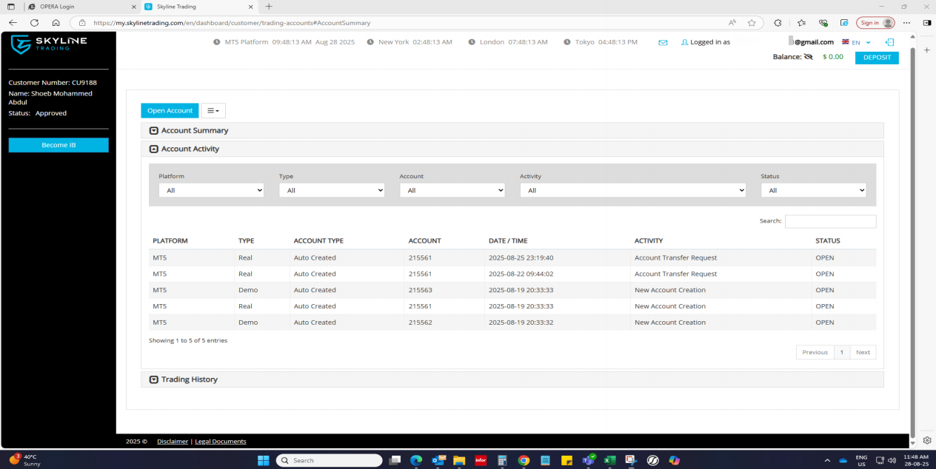Click the Become IB button
This screenshot has width=936, height=469.
pyautogui.click(x=58, y=145)
